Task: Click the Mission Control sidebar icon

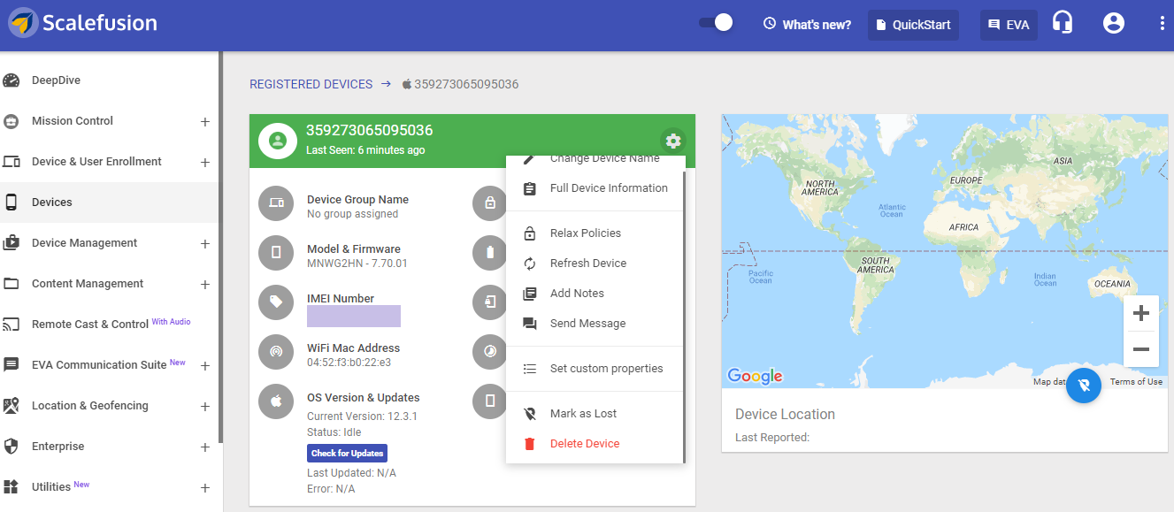Action: (12, 121)
